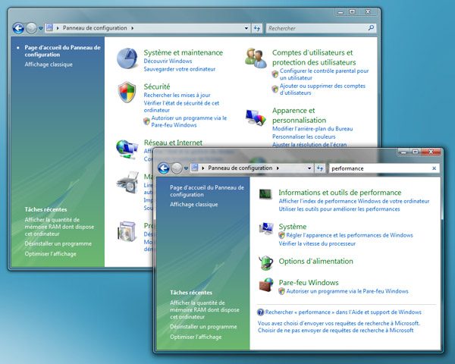This screenshot has width=455, height=364.
Task: Expand address bar history dropdown in back window
Action: 246,28
